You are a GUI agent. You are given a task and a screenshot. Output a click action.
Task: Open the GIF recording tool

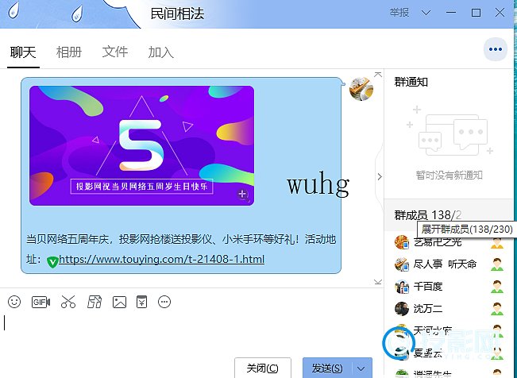[41, 302]
